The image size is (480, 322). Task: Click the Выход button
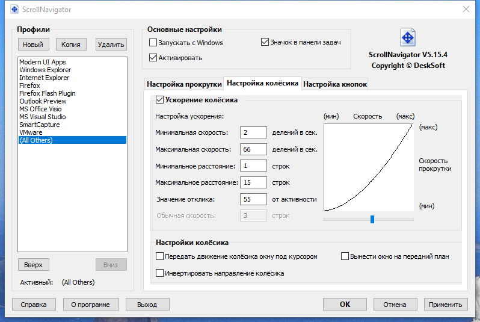coord(147,305)
